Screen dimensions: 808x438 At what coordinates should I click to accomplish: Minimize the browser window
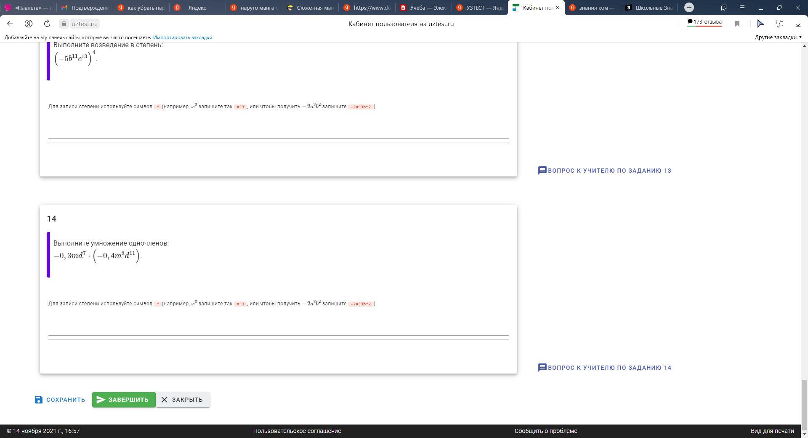coord(761,8)
